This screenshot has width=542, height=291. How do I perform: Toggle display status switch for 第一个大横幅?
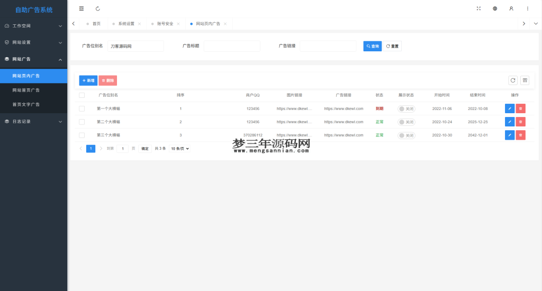tap(406, 108)
